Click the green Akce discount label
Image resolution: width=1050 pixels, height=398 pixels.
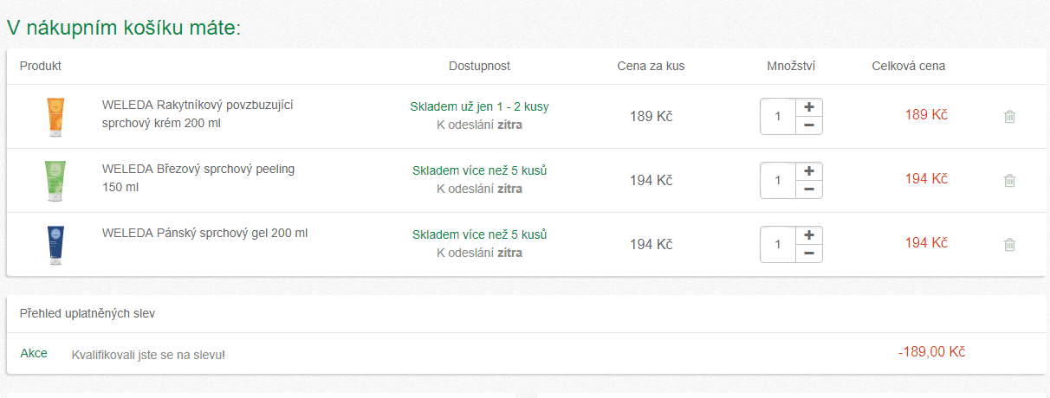(34, 353)
